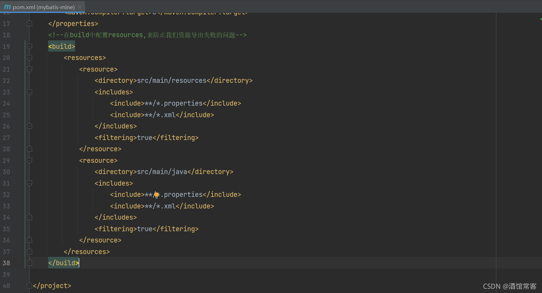This screenshot has height=293, width=542.
Task: Switch to the pom.xml (mybatis-mine) tab
Action: pyautogui.click(x=42, y=7)
